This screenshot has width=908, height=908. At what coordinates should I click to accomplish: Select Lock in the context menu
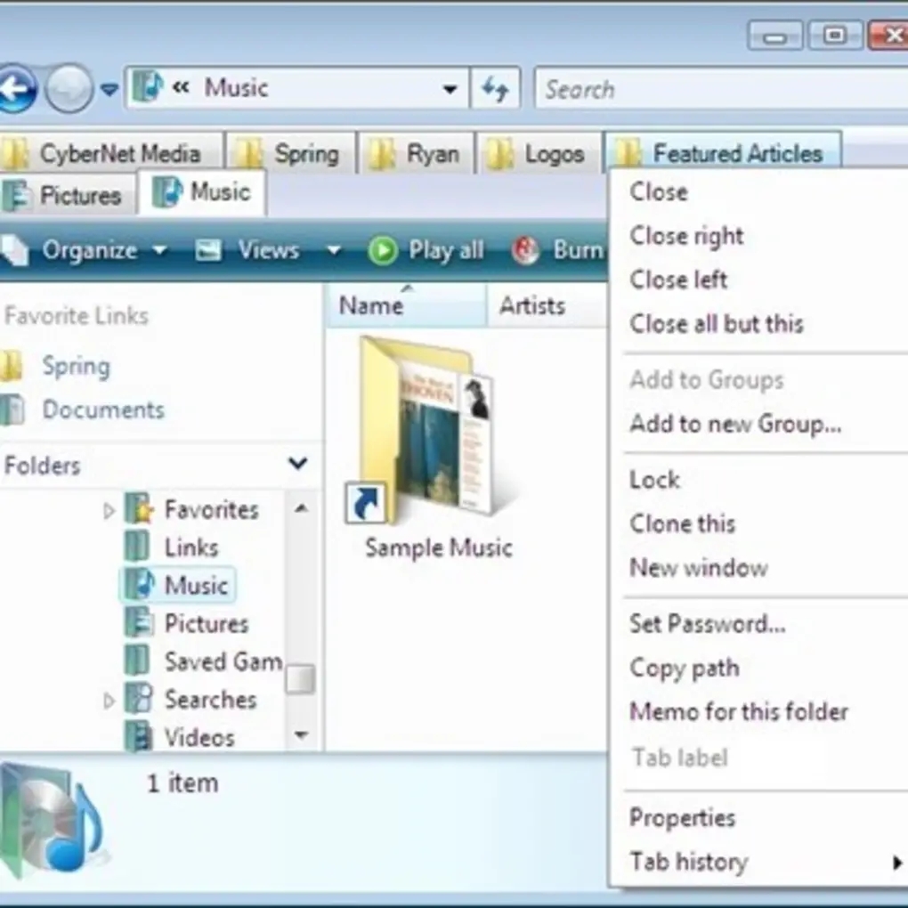tap(654, 479)
